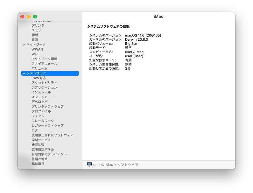Click the 無効 system integrity value
This screenshot has width=253, height=193.
tap(128, 64)
